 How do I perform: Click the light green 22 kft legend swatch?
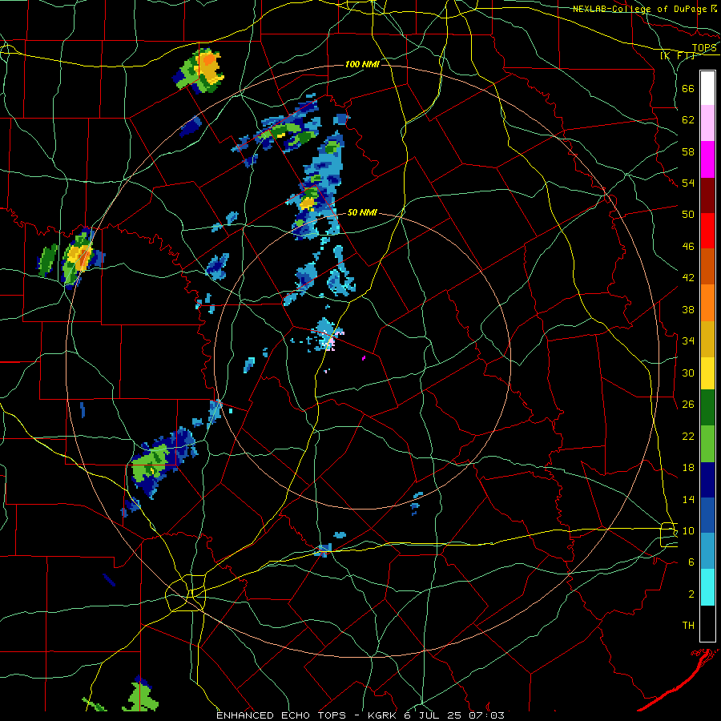coord(707,444)
